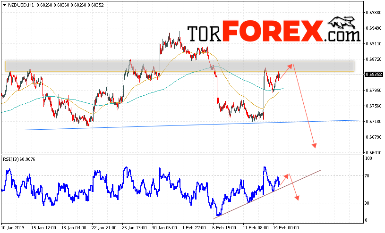Click the 0.67560 price axis label
The height and width of the screenshot is (233, 385).
[x=374, y=106]
